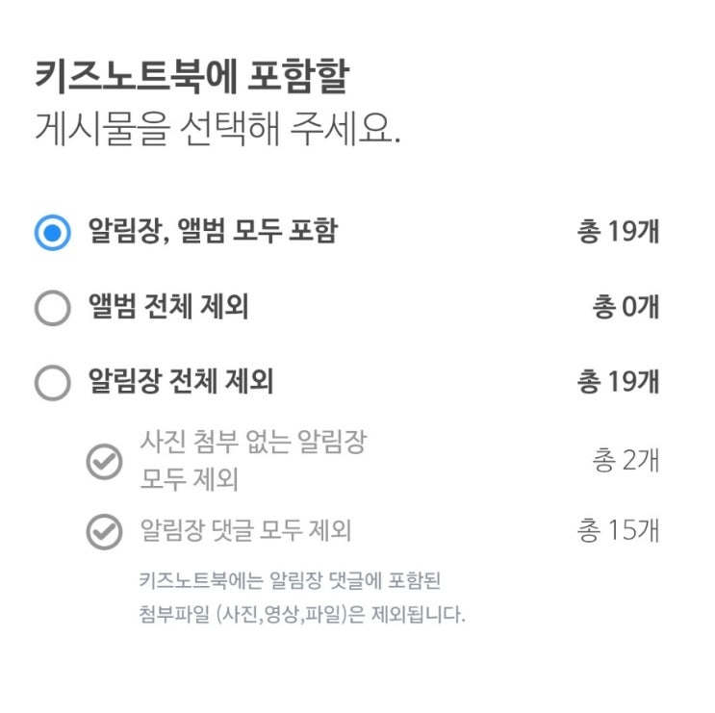The height and width of the screenshot is (713, 715).
Task: Click '모두 제외' line under '사진 첨부 없는 알림장'
Action: 189,478
